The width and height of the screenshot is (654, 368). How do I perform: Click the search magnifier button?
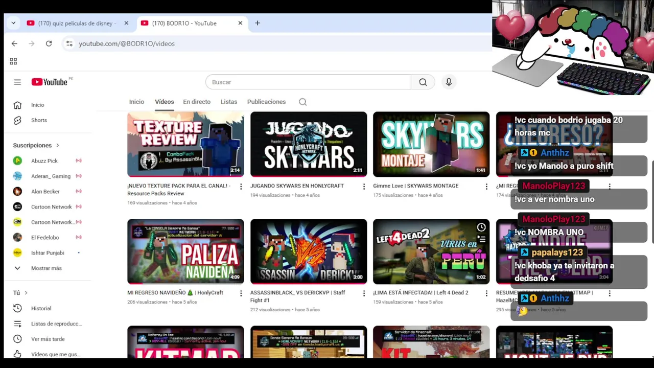tap(423, 82)
